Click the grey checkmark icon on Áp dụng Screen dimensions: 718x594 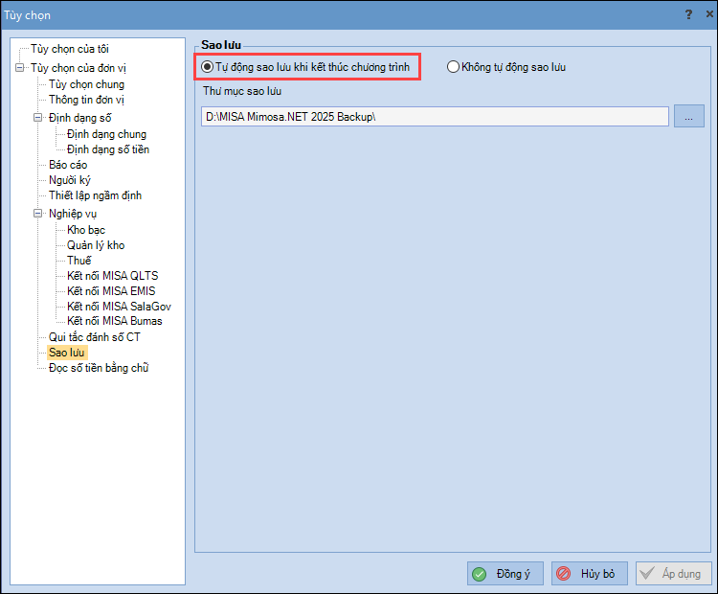(x=646, y=573)
